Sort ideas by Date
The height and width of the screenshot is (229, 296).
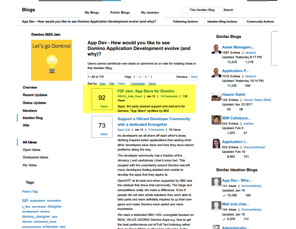point(102,83)
